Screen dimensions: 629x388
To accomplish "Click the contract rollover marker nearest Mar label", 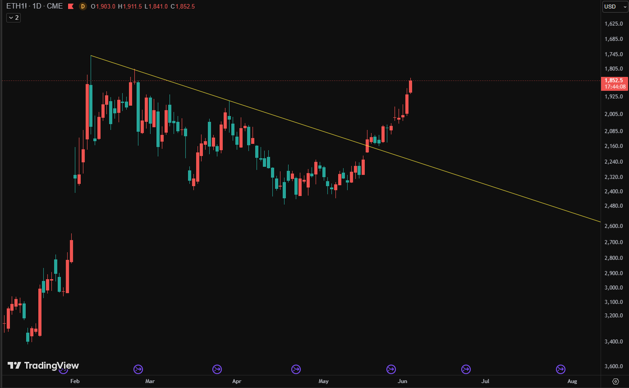I will (138, 370).
